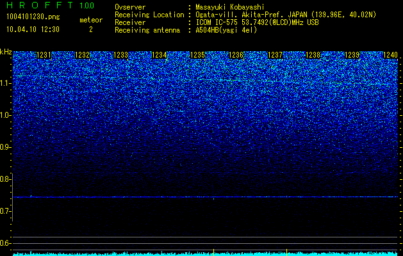Click the cyan signal level graph at the bottom
Image resolution: width=403 pixels, height=256 pixels.
(206, 254)
